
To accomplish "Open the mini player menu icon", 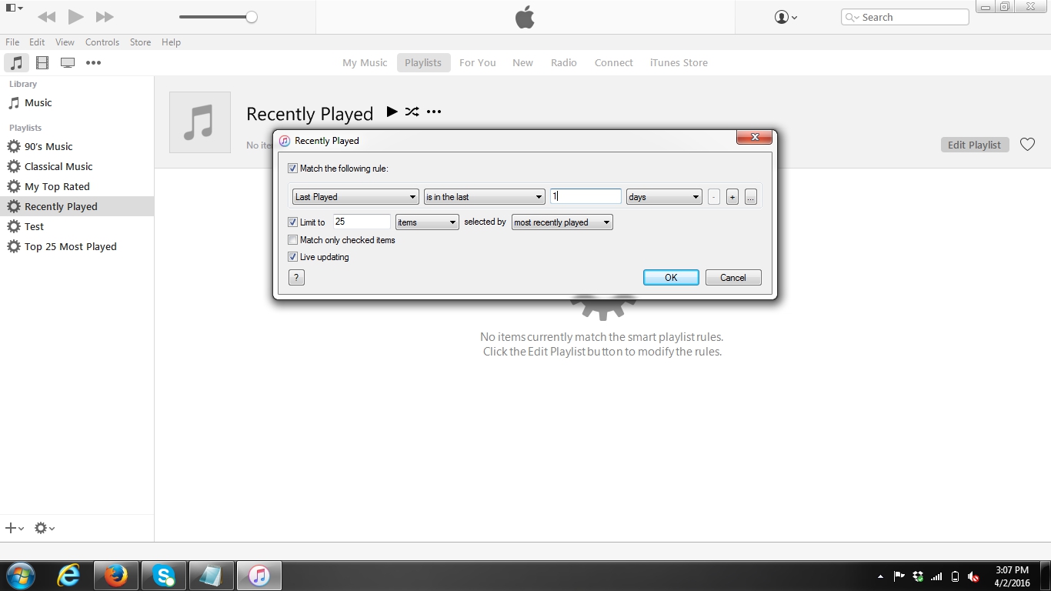I will (x=15, y=8).
